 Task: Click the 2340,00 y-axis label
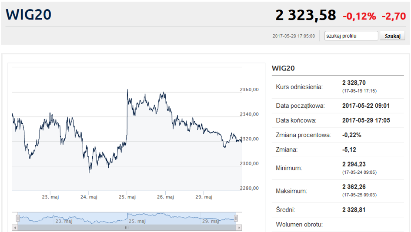tap(249, 114)
